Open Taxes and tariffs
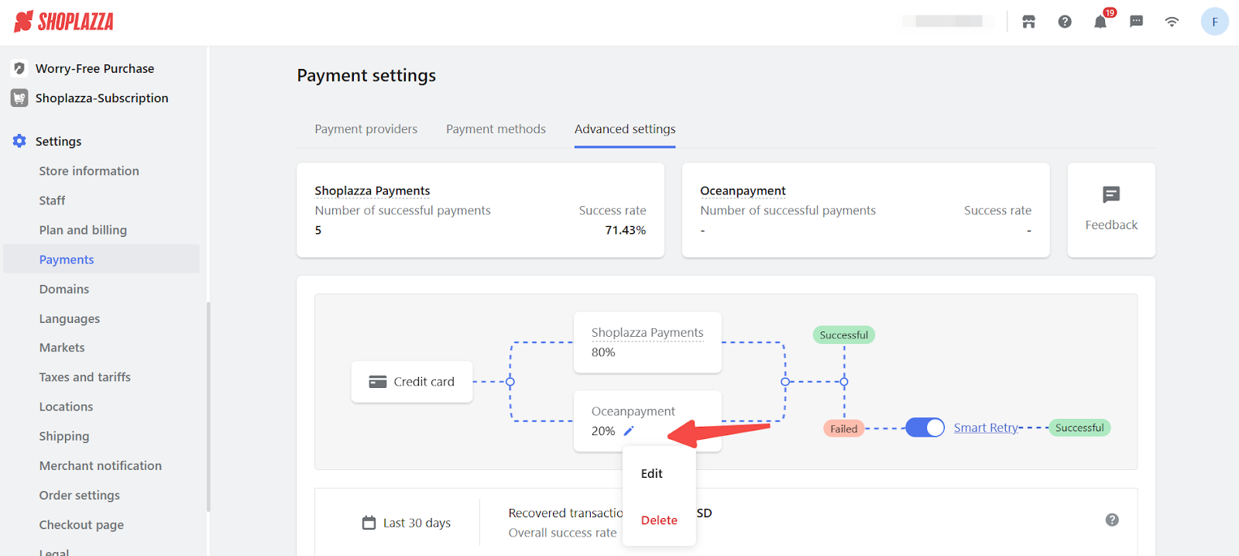 point(85,377)
